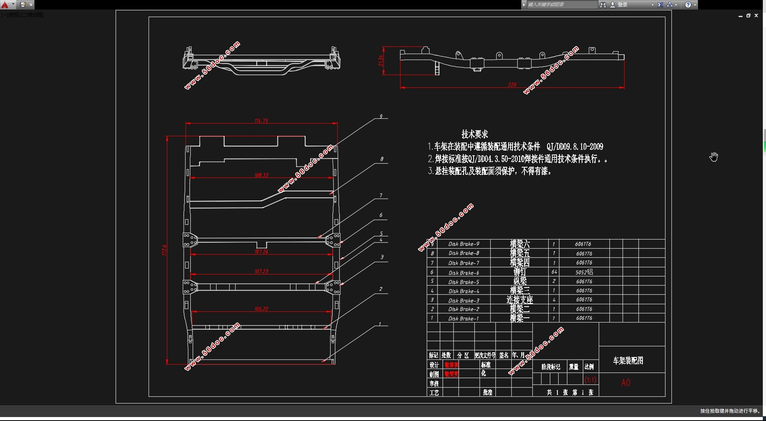This screenshot has width=766, height=421.
Task: Click the vertical scrollbar at right edge
Action: 764,140
